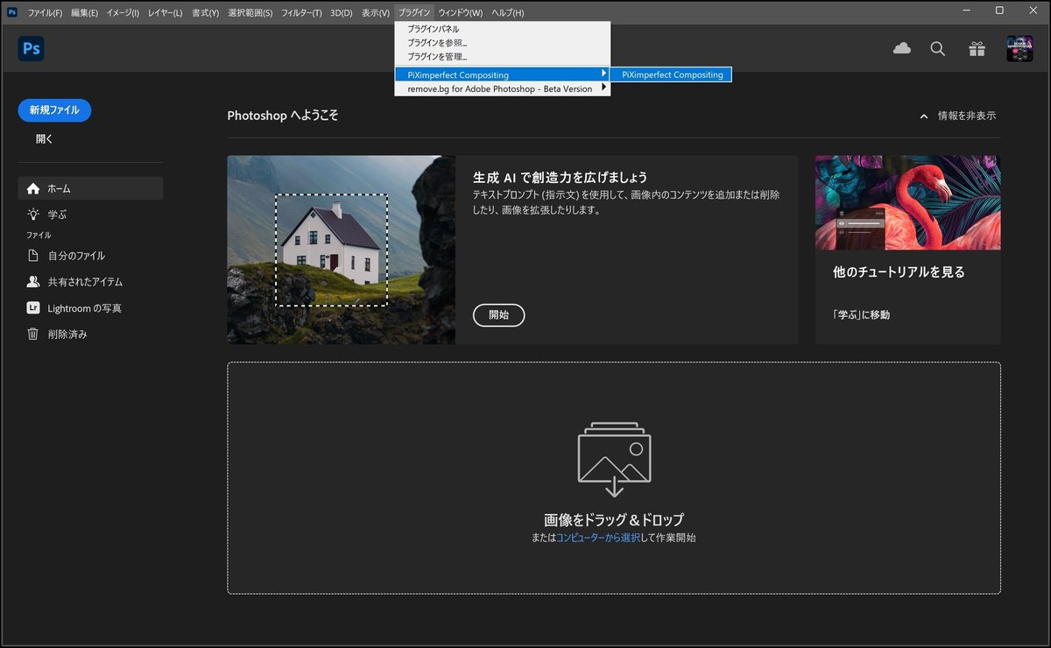Click the small Ps icon in the title bar
Viewport: 1051px width, 648px height.
[x=12, y=12]
